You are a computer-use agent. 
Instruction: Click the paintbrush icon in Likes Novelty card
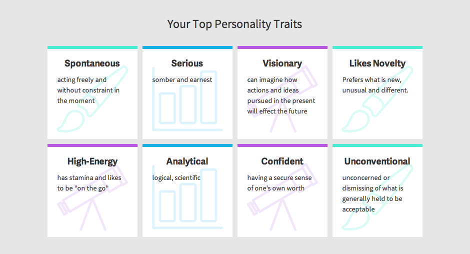[377, 99]
